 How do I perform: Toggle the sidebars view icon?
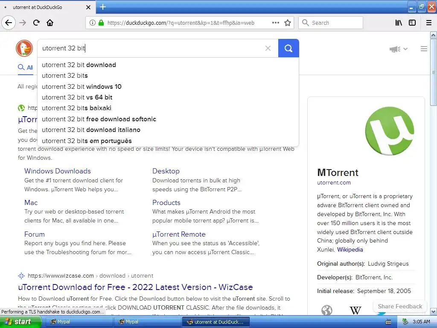coord(412,23)
